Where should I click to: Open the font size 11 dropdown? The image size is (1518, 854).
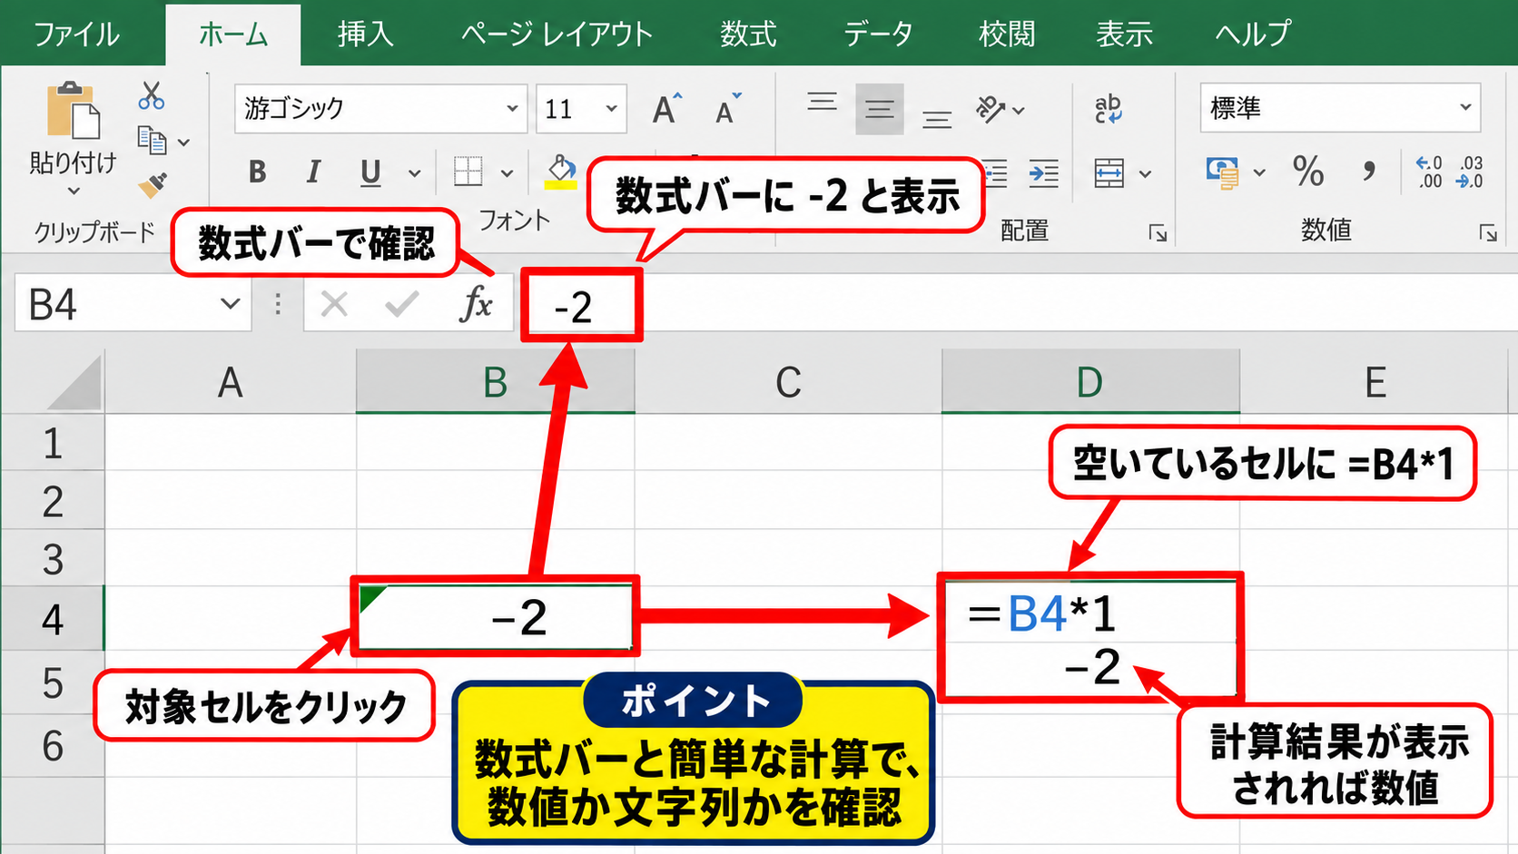click(612, 108)
